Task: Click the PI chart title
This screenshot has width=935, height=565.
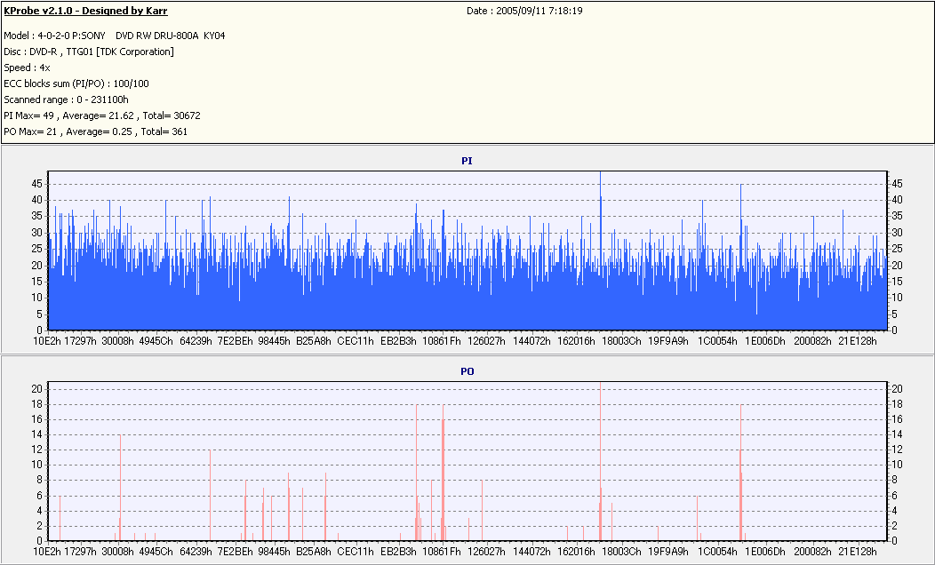Action: tap(467, 161)
